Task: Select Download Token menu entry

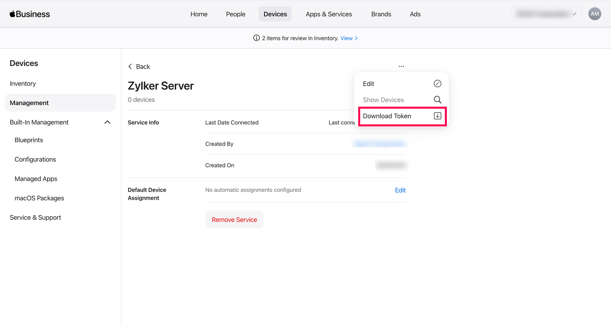Action: click(402, 116)
